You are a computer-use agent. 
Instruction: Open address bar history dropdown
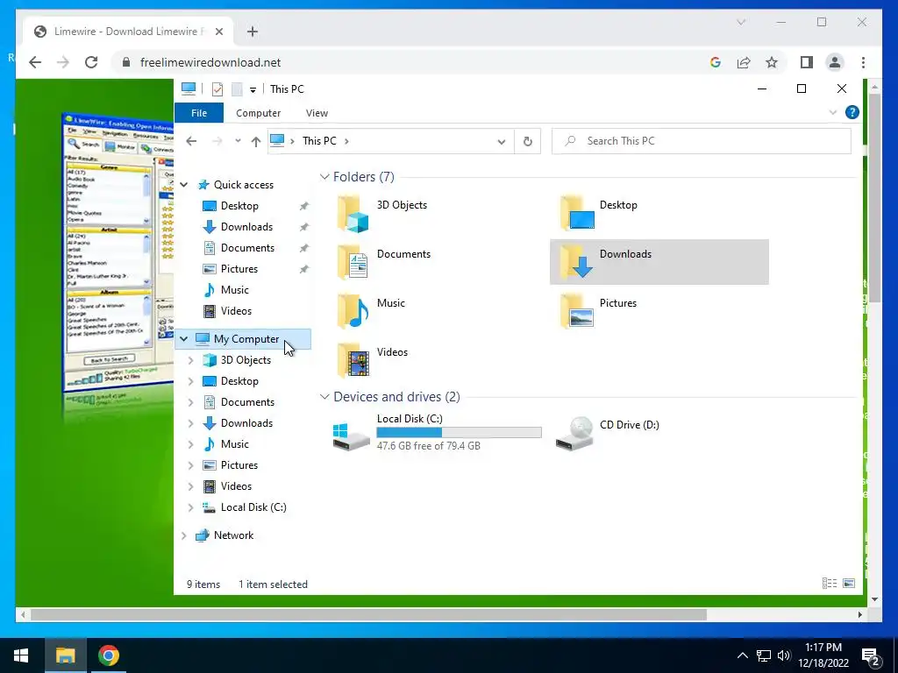click(x=501, y=141)
